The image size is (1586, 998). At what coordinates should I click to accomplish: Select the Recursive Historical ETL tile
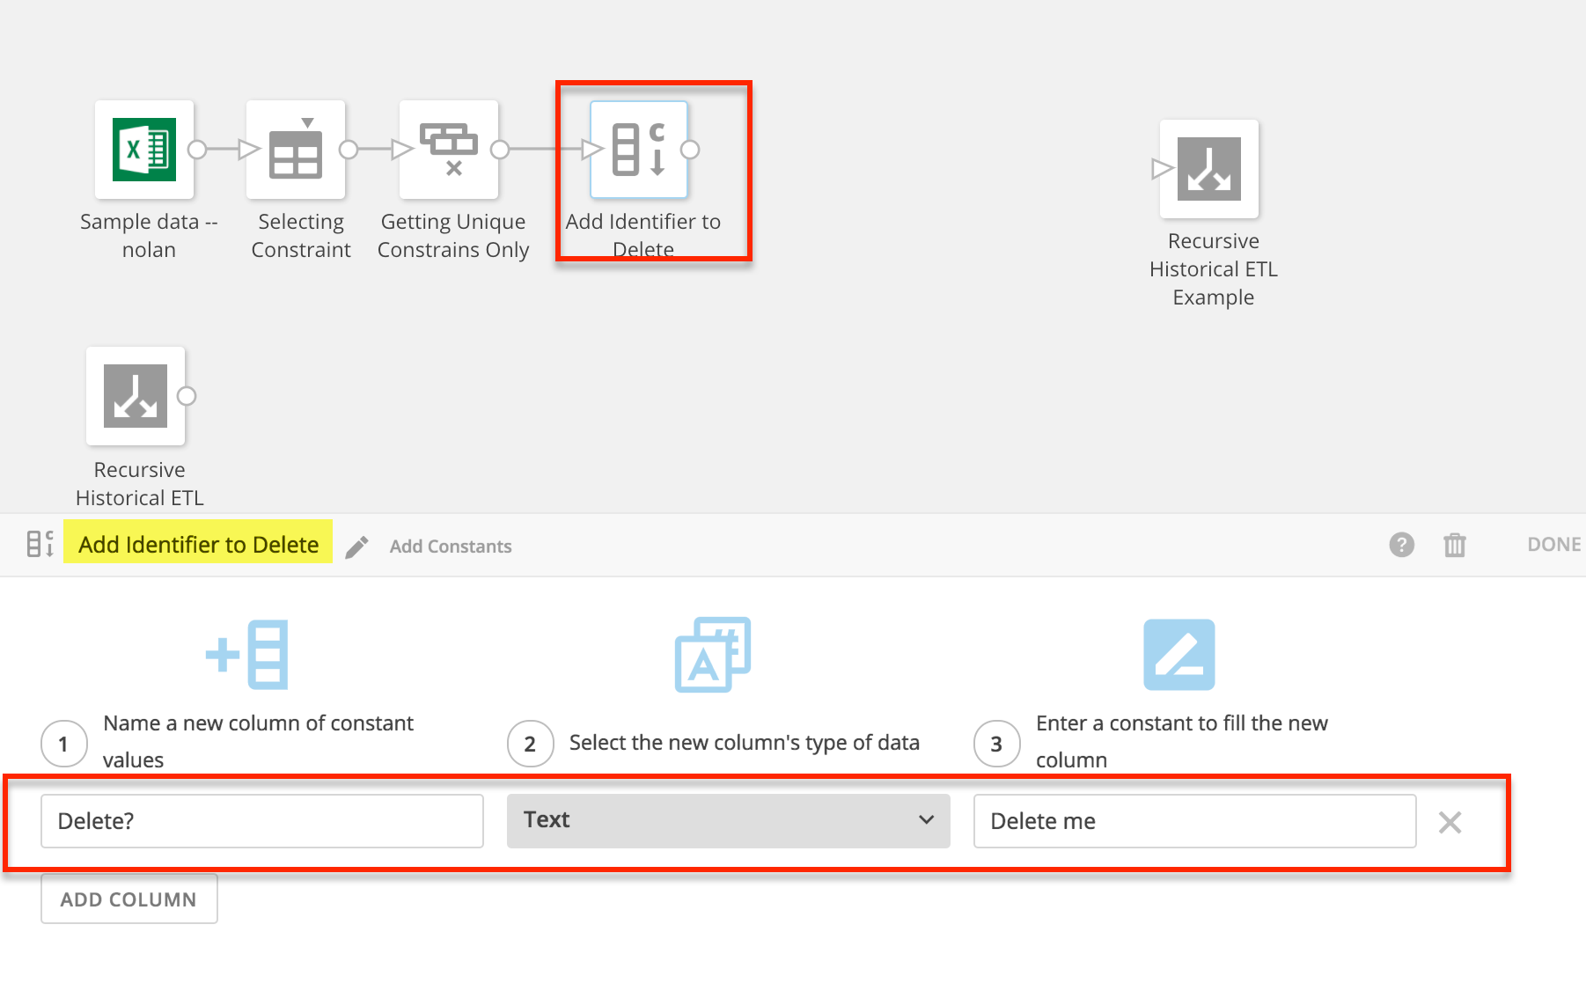click(136, 396)
